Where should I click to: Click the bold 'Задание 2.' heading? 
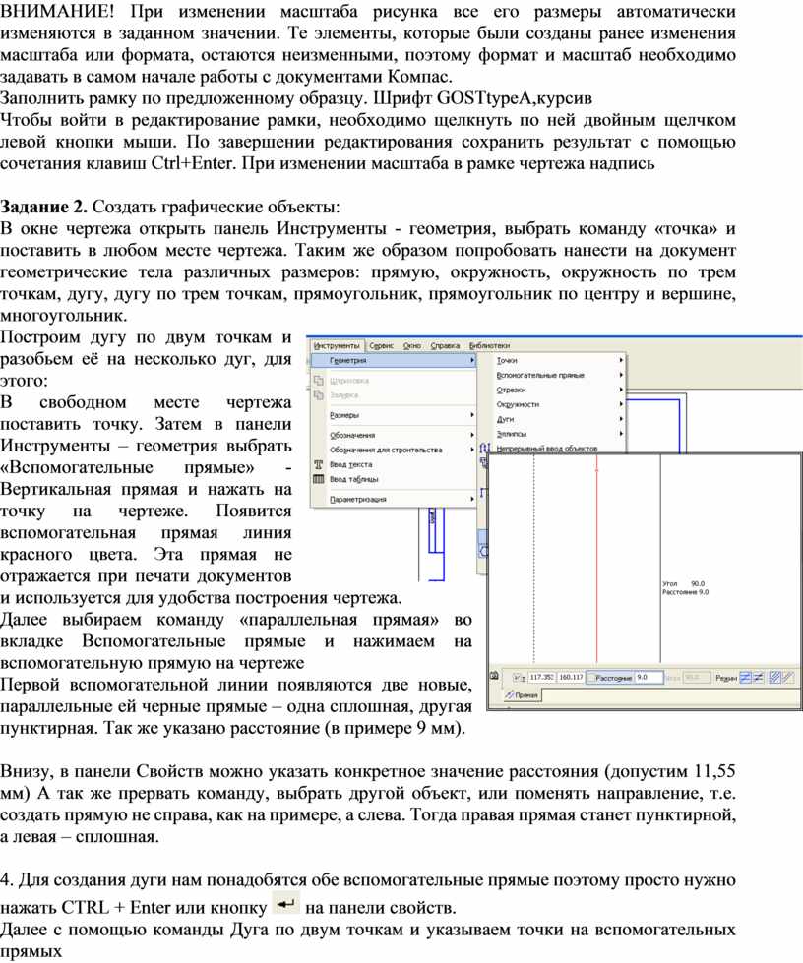(x=43, y=207)
